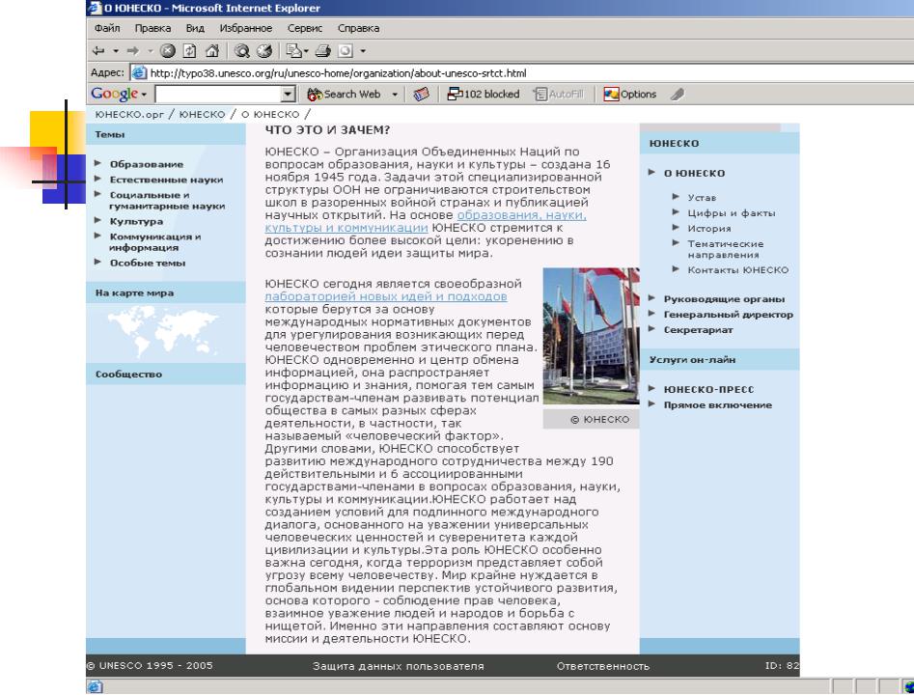
Task: Click the Forward arrow button
Action: (x=133, y=51)
